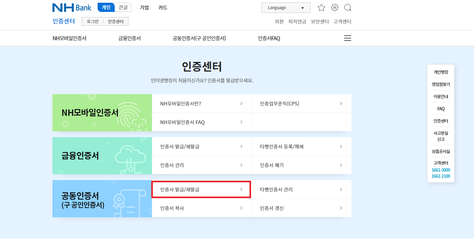This screenshot has height=249, width=474.
Task: Click chevron next to 인증업무준칙(CPS)
Action: [341, 104]
